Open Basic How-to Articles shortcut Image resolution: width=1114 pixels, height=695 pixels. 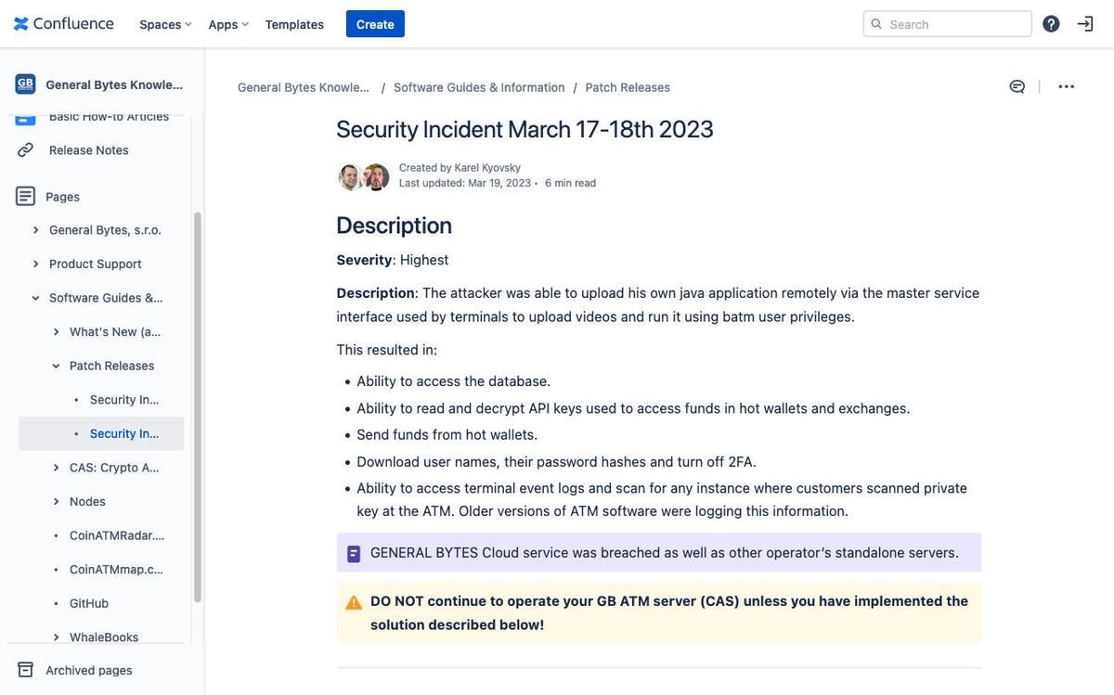click(109, 116)
